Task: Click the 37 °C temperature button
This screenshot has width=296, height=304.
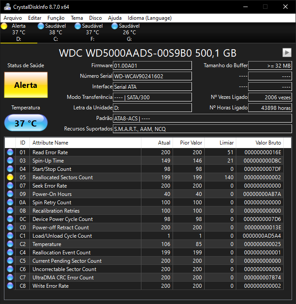Action: 26,123
